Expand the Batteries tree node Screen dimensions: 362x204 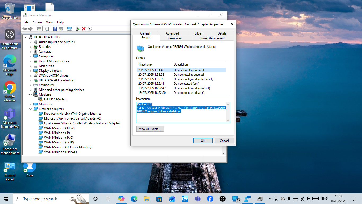(30, 46)
